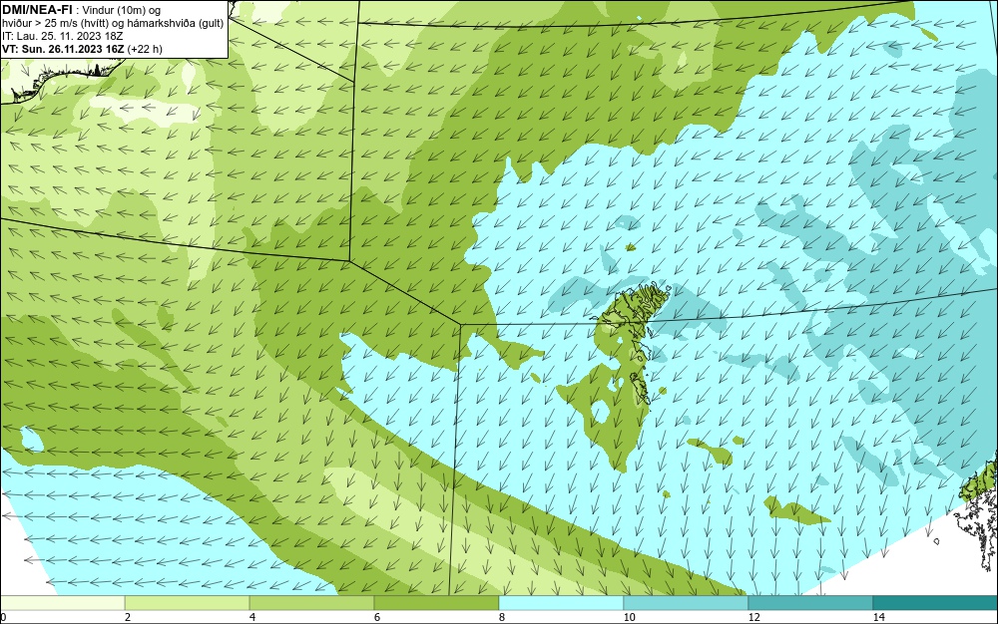Viewport: 998px width, 624px height.
Task: Click the DMI/NEA-FI title text
Action: tap(37, 10)
